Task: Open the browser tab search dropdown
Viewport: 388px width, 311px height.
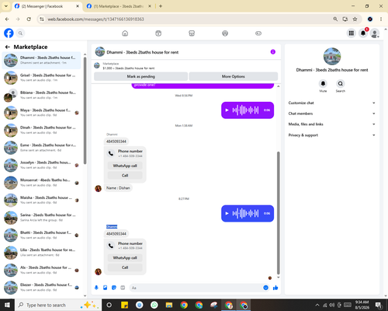Action: tap(5, 6)
